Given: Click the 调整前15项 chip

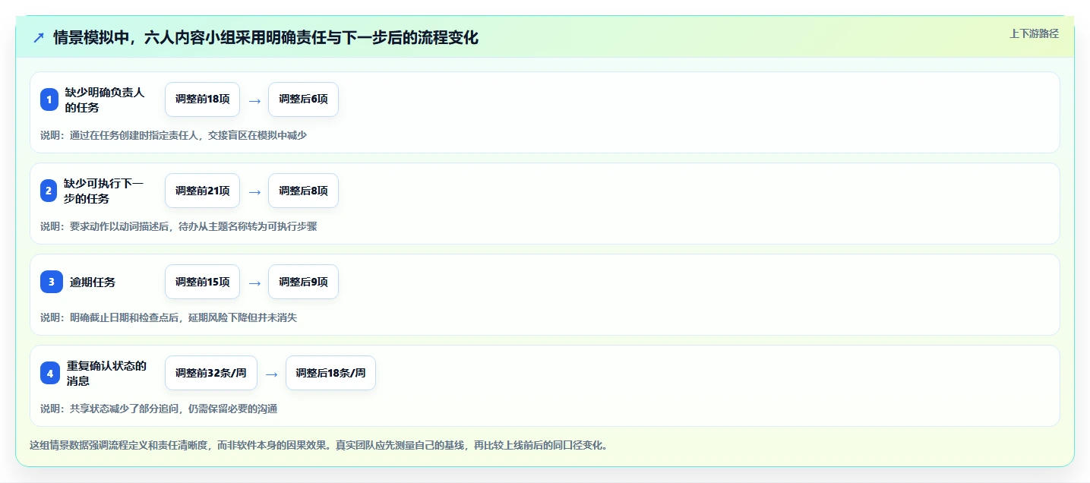Looking at the screenshot, I should click(202, 282).
